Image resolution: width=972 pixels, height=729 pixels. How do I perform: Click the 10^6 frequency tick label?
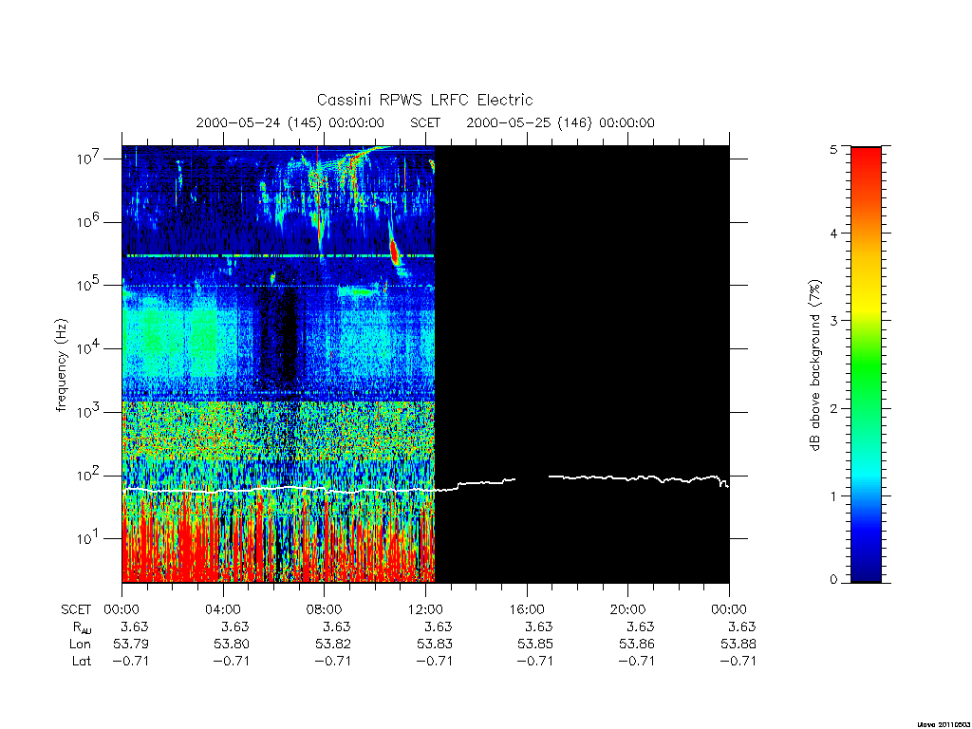88,220
